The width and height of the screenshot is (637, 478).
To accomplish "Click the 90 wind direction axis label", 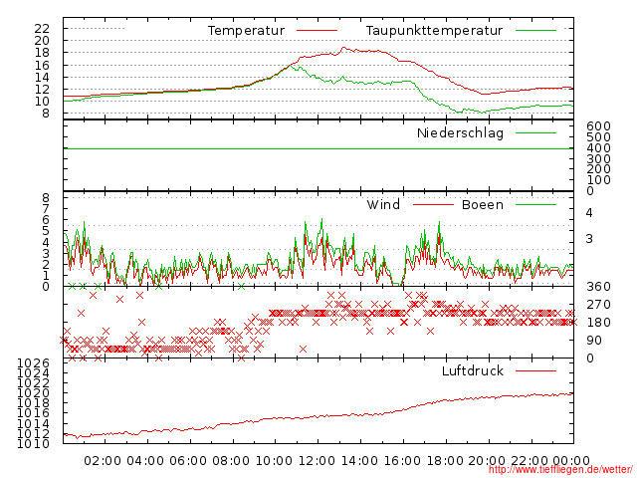I will pyautogui.click(x=594, y=341).
